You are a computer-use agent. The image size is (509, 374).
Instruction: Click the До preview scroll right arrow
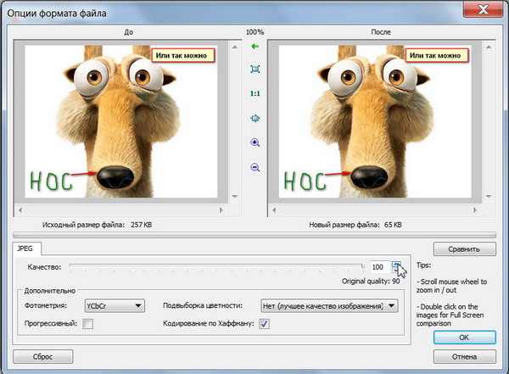click(x=221, y=210)
